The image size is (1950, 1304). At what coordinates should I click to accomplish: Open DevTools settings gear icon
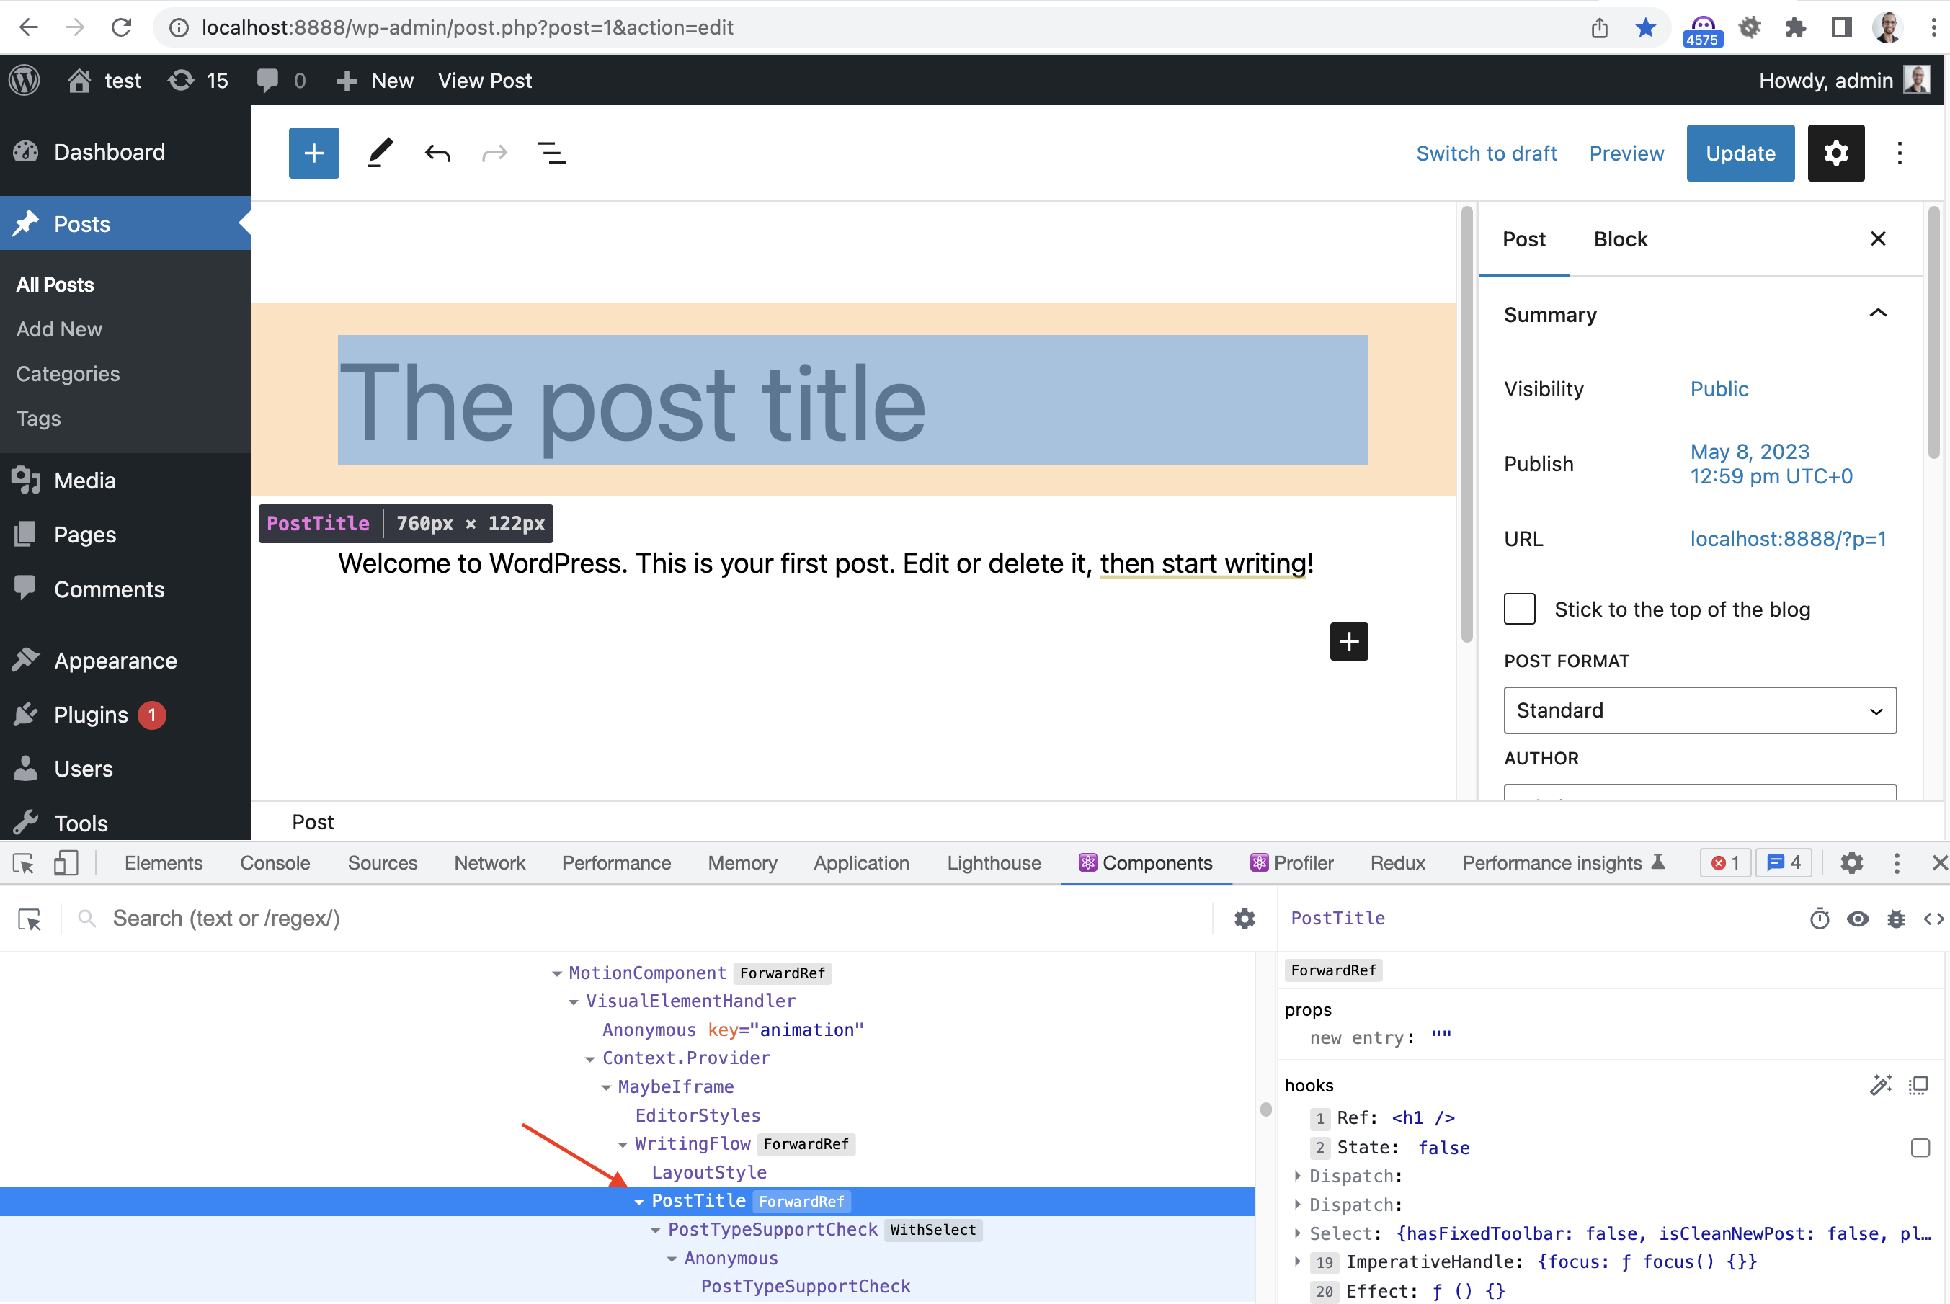click(1851, 863)
